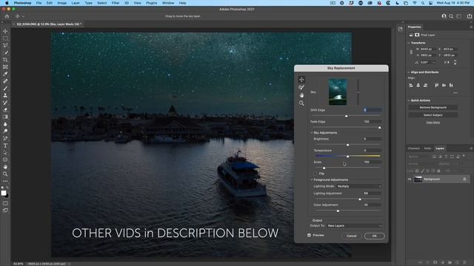Viewport: 474px width, 266px height.
Task: Click OK in Sky Replacement dialog
Action: (374, 236)
